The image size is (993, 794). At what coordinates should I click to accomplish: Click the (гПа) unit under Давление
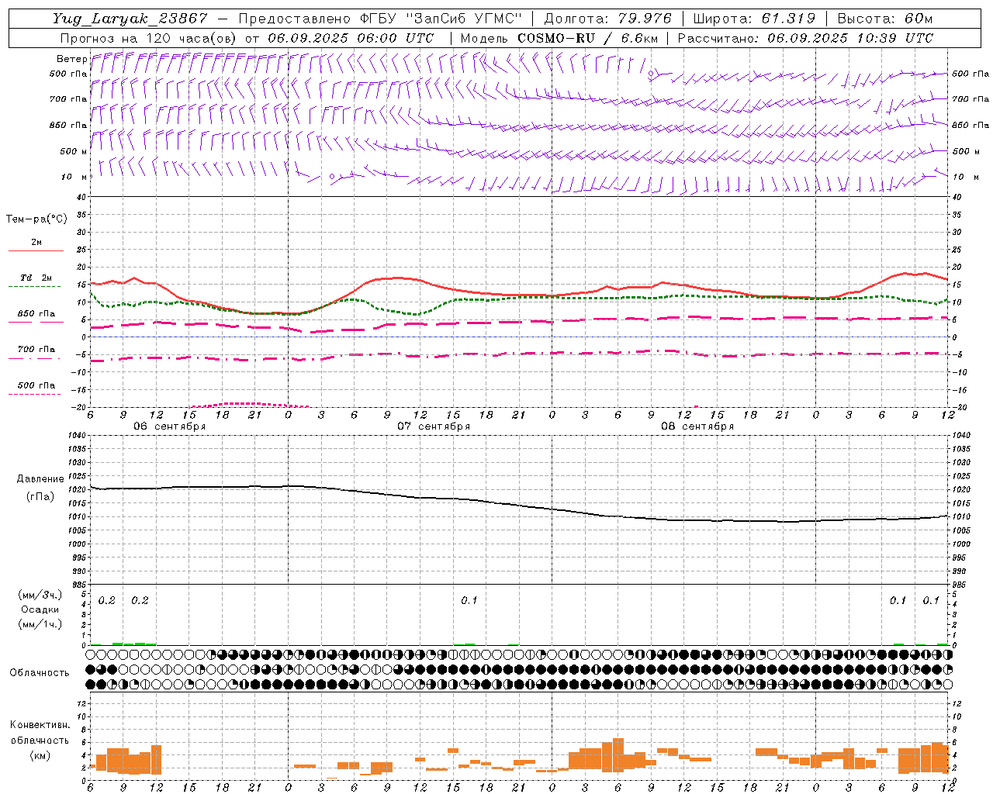(40, 496)
